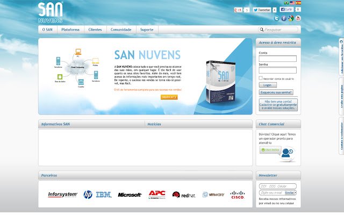Click the Login button
344x215 pixels.
(268, 85)
